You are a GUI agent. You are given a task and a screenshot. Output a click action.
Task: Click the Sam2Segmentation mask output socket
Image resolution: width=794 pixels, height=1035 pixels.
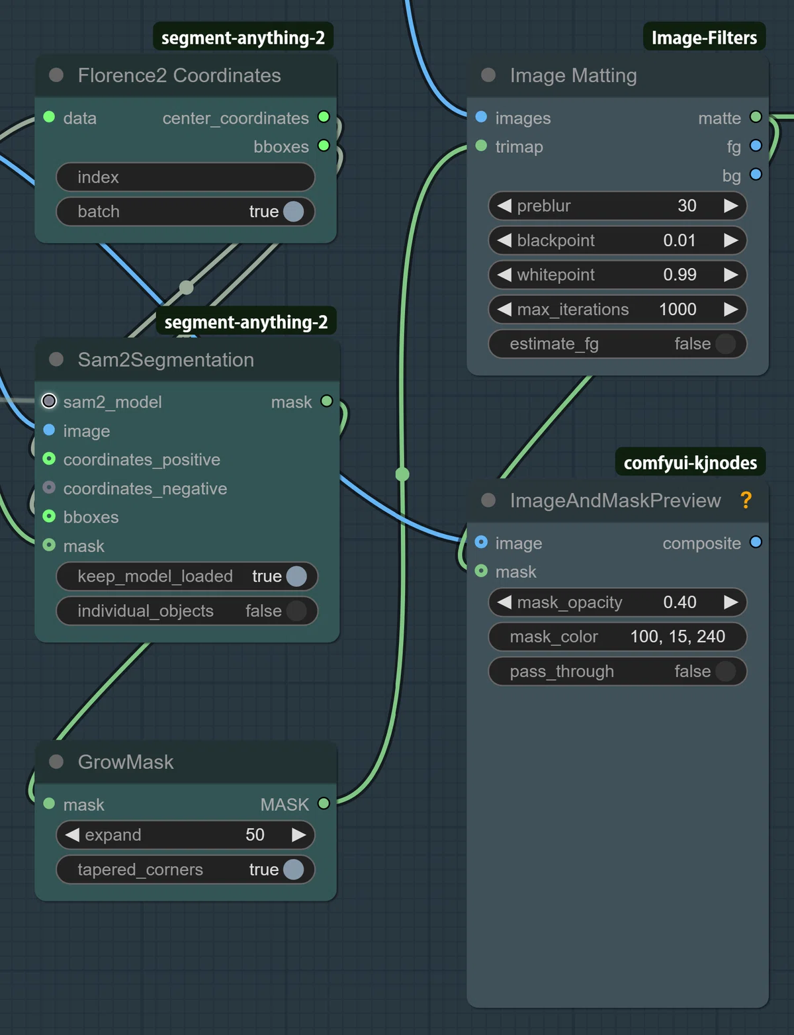pos(326,401)
